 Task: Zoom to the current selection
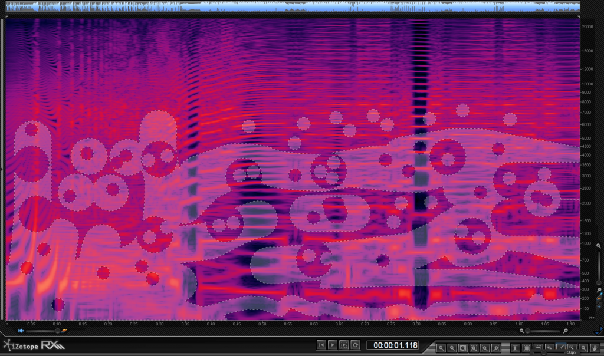click(463, 348)
